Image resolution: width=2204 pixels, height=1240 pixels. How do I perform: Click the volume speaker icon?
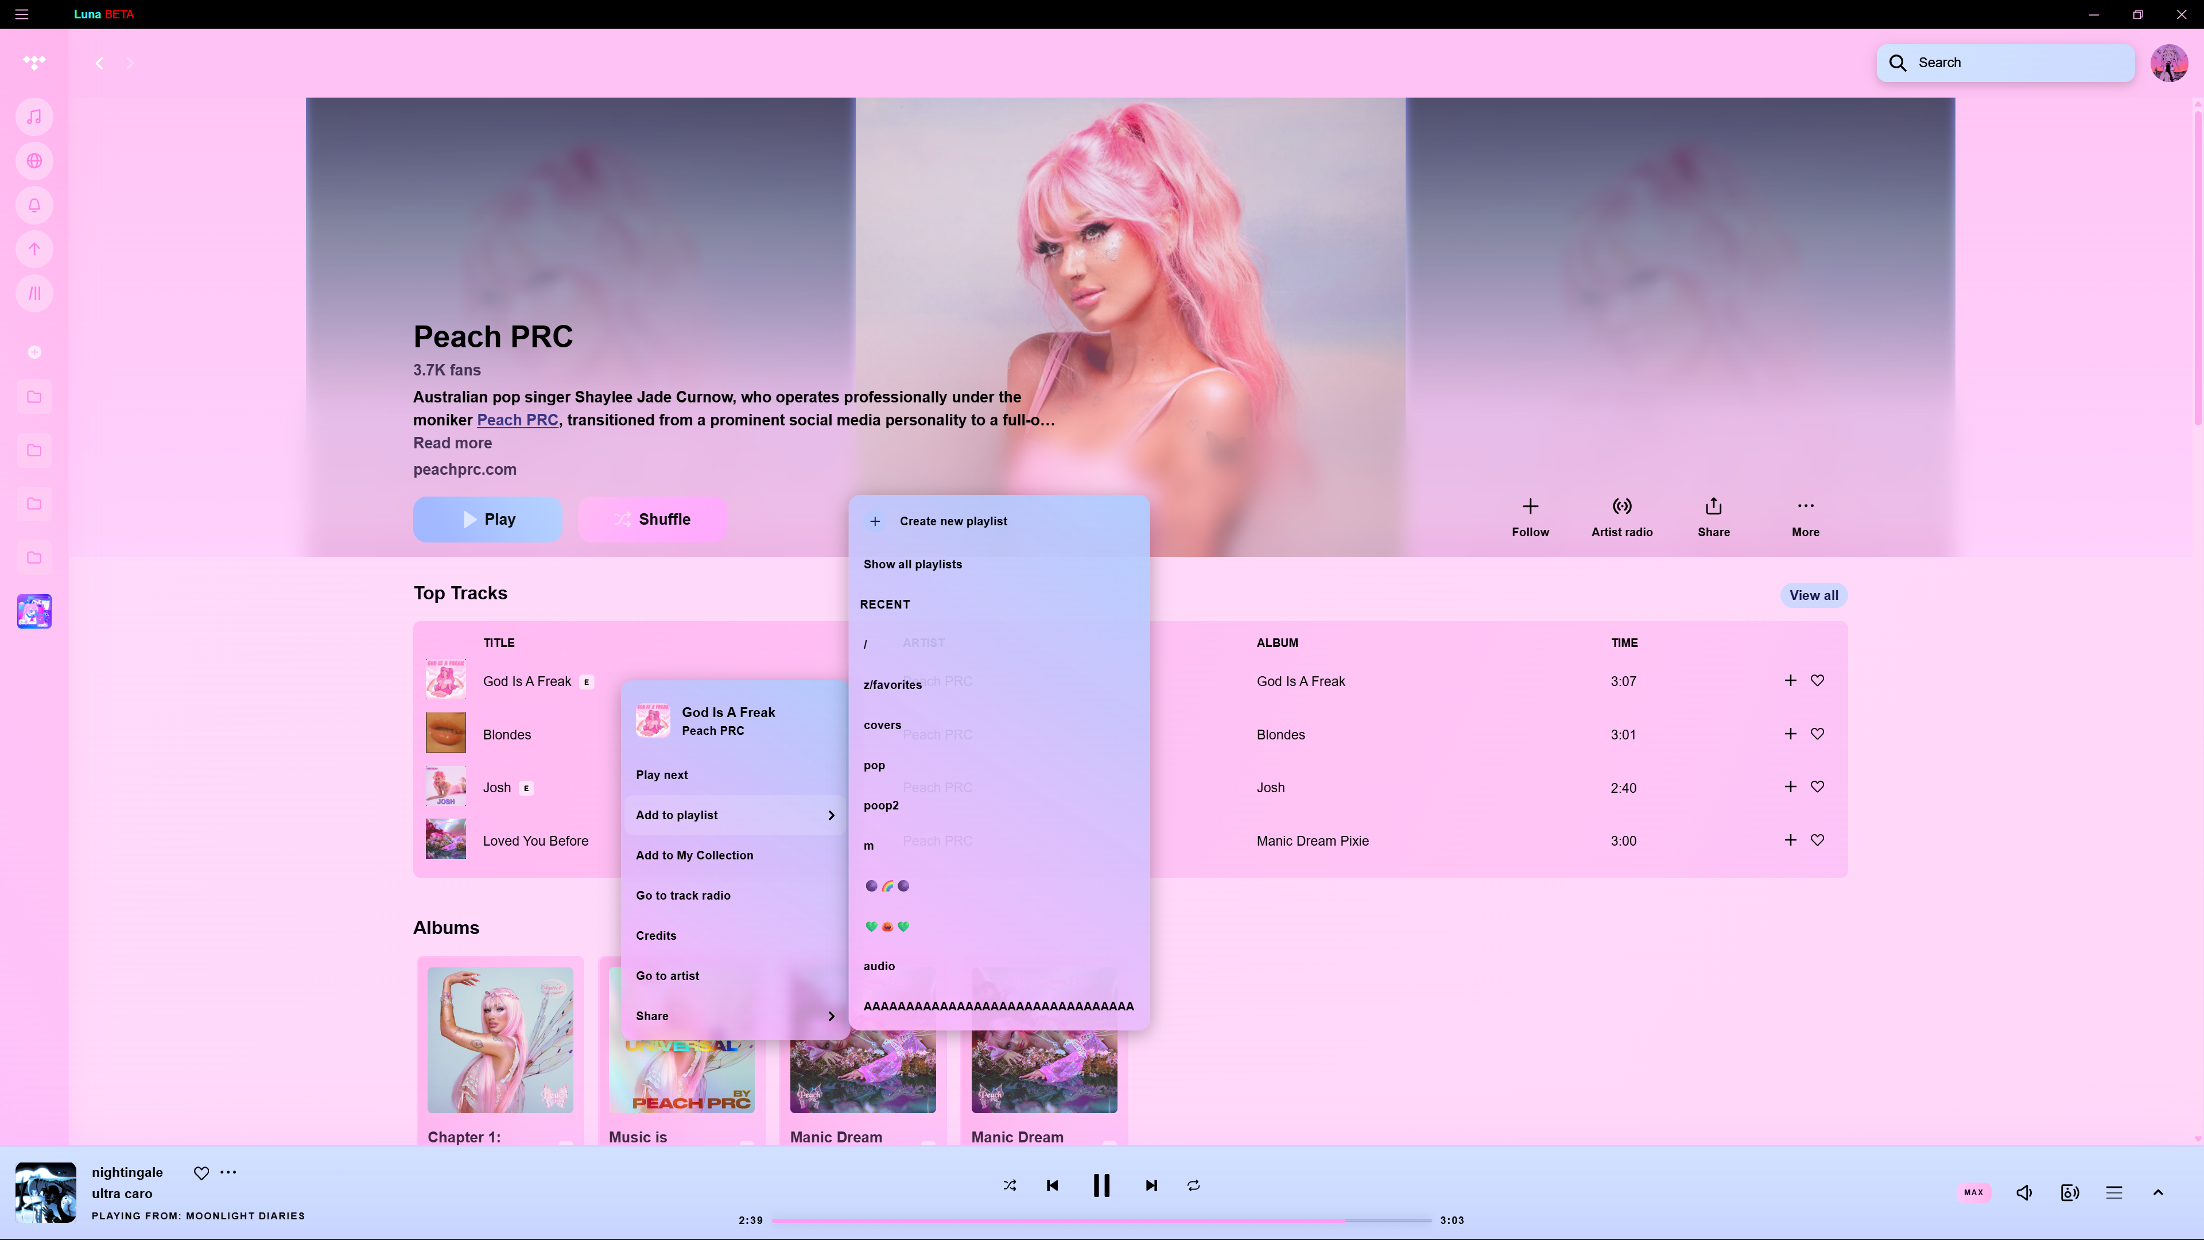(x=2023, y=1192)
